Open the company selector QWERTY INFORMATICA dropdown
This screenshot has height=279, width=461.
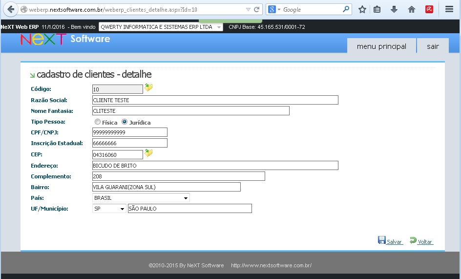161,27
